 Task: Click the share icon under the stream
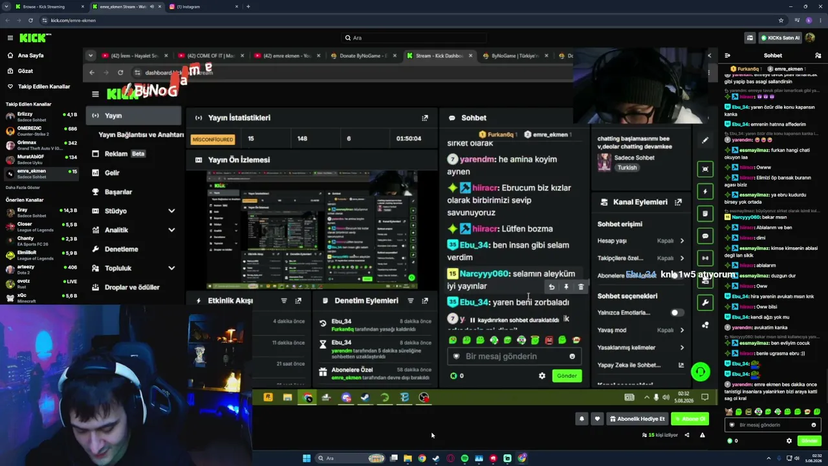tap(687, 435)
